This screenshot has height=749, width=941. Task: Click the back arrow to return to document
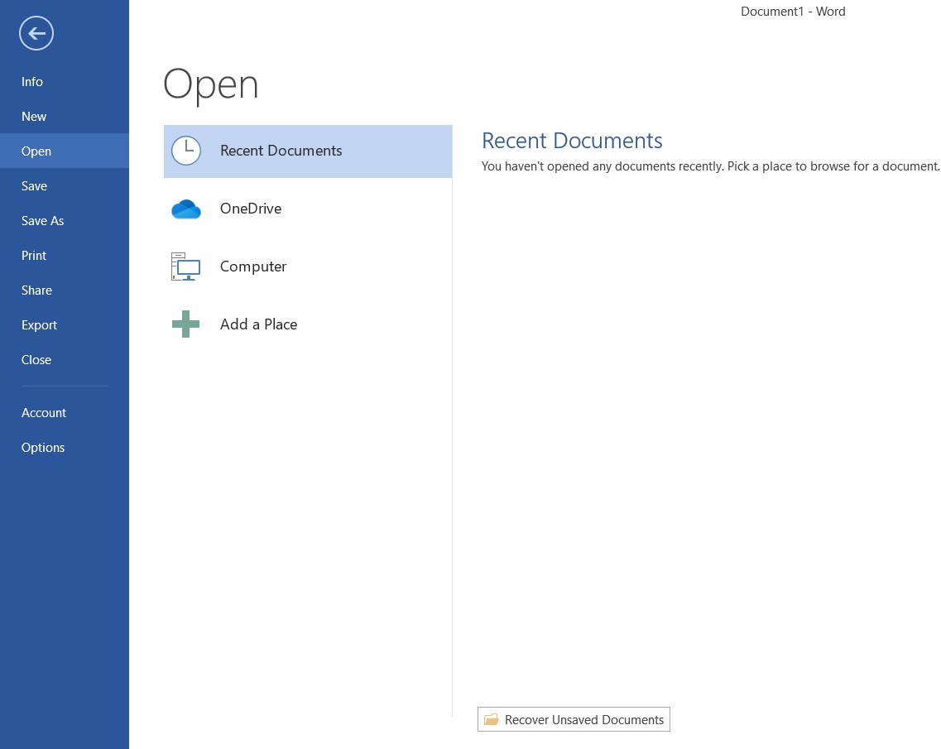click(36, 34)
